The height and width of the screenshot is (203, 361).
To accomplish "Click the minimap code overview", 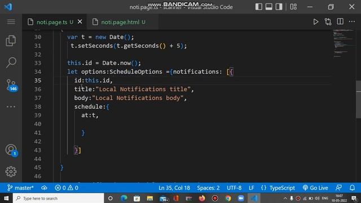I will point(344,43).
